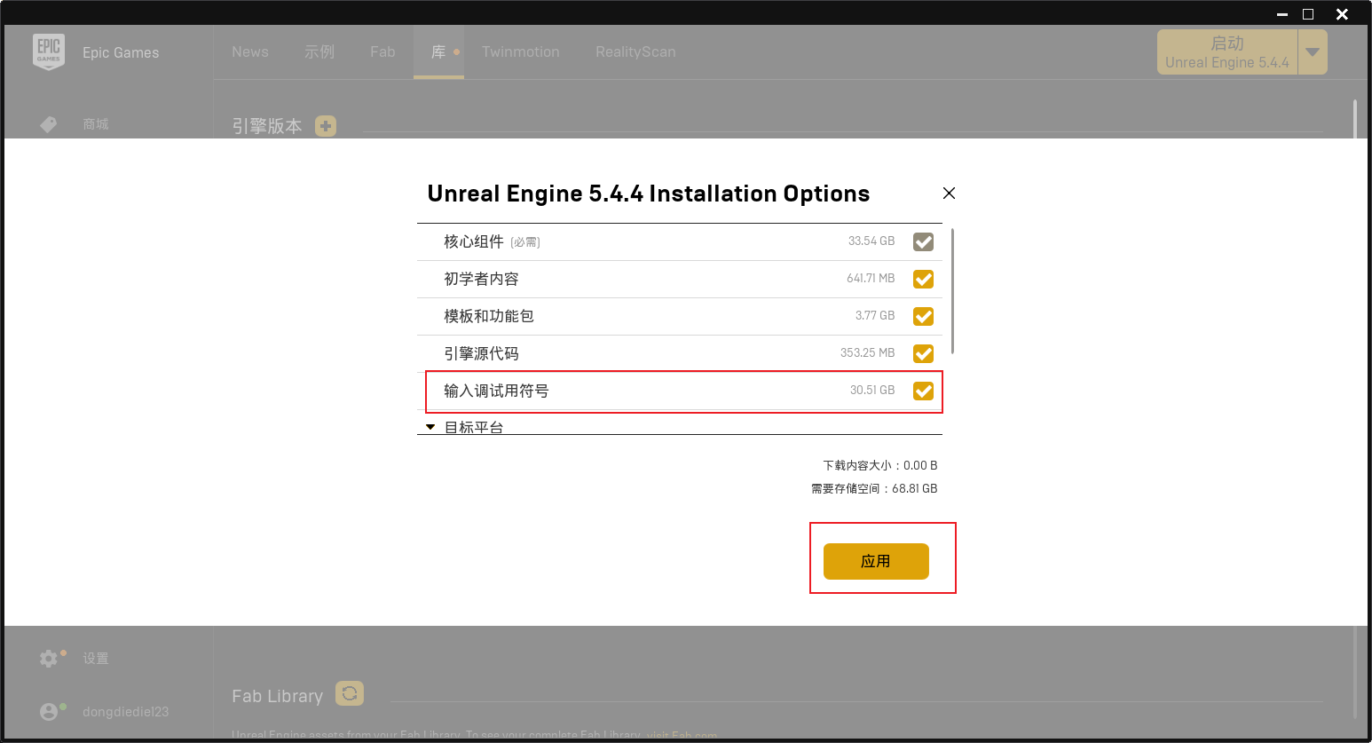Open the Twinmotion tab
1372x743 pixels.
(521, 51)
